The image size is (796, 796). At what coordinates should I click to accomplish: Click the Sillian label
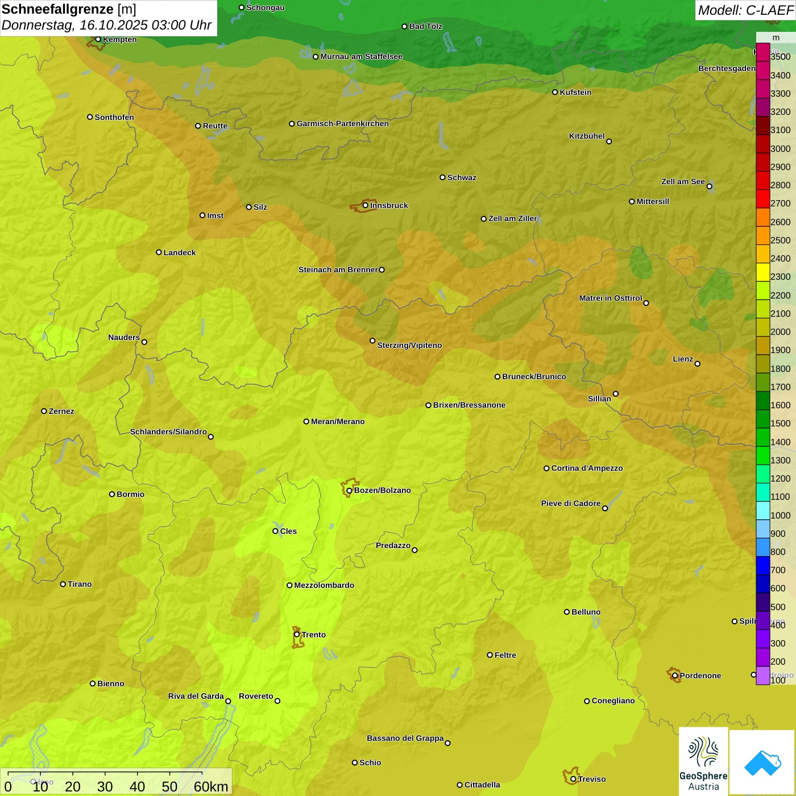coord(599,399)
